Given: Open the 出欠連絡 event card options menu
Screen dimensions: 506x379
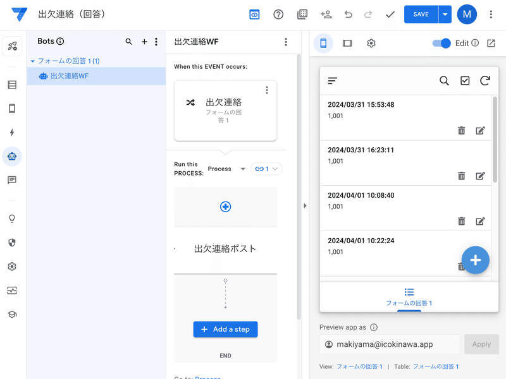Looking at the screenshot, I should tap(267, 90).
